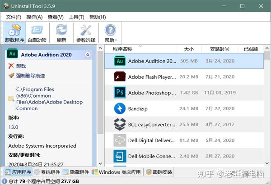
Task: Click the Adobe Flash Player icon
Action: pos(120,77)
